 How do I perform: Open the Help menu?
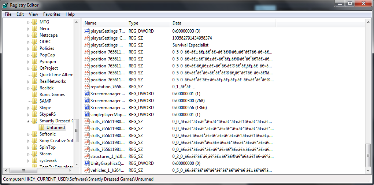tap(70, 14)
